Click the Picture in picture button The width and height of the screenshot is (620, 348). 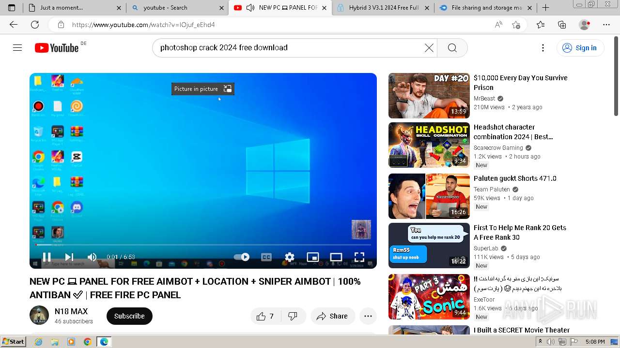click(x=202, y=89)
